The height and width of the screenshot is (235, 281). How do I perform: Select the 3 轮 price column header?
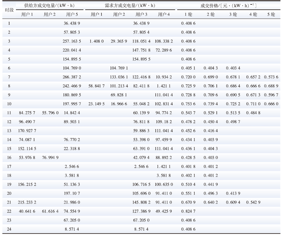tap(233, 14)
